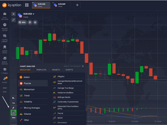Open Chats & Support panel

coord(5,38)
